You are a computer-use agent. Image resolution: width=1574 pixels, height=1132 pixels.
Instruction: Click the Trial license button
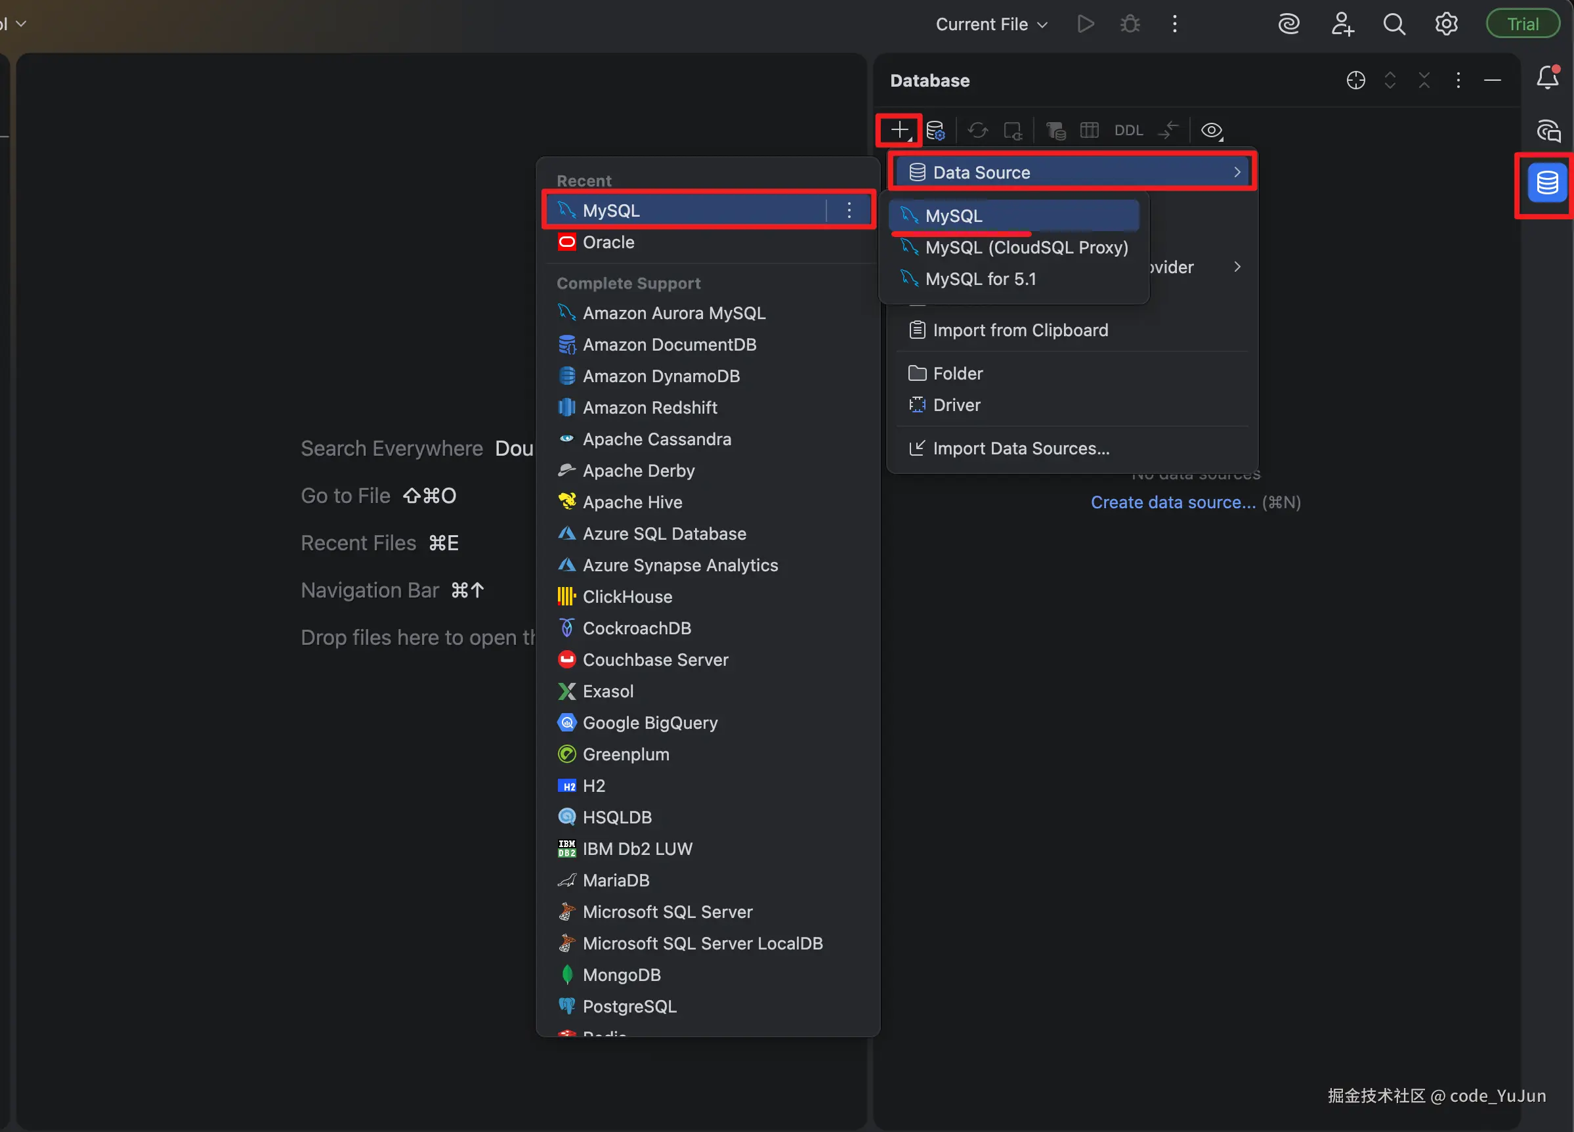point(1522,24)
